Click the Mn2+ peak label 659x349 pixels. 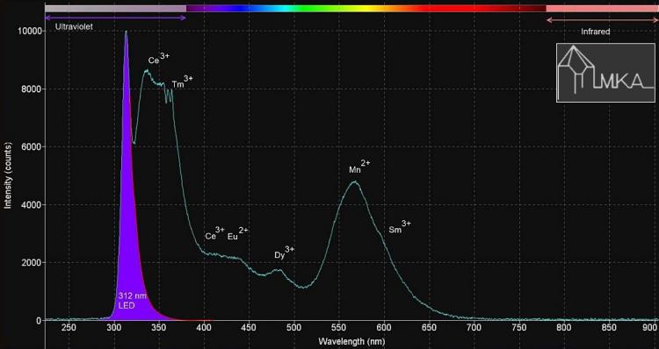(x=359, y=167)
